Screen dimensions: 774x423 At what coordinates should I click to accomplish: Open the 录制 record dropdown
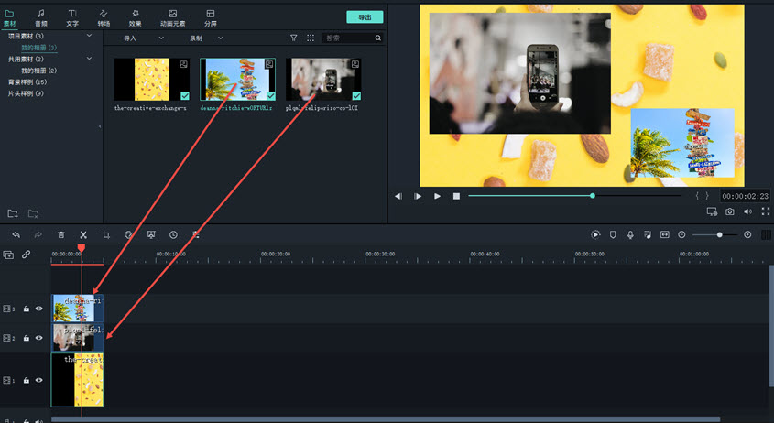206,38
